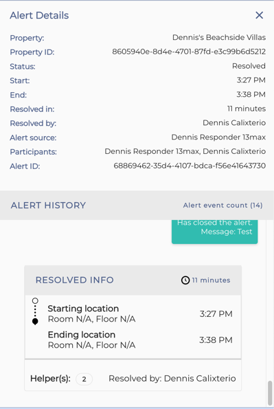Click the filled ending location marker

(35, 322)
